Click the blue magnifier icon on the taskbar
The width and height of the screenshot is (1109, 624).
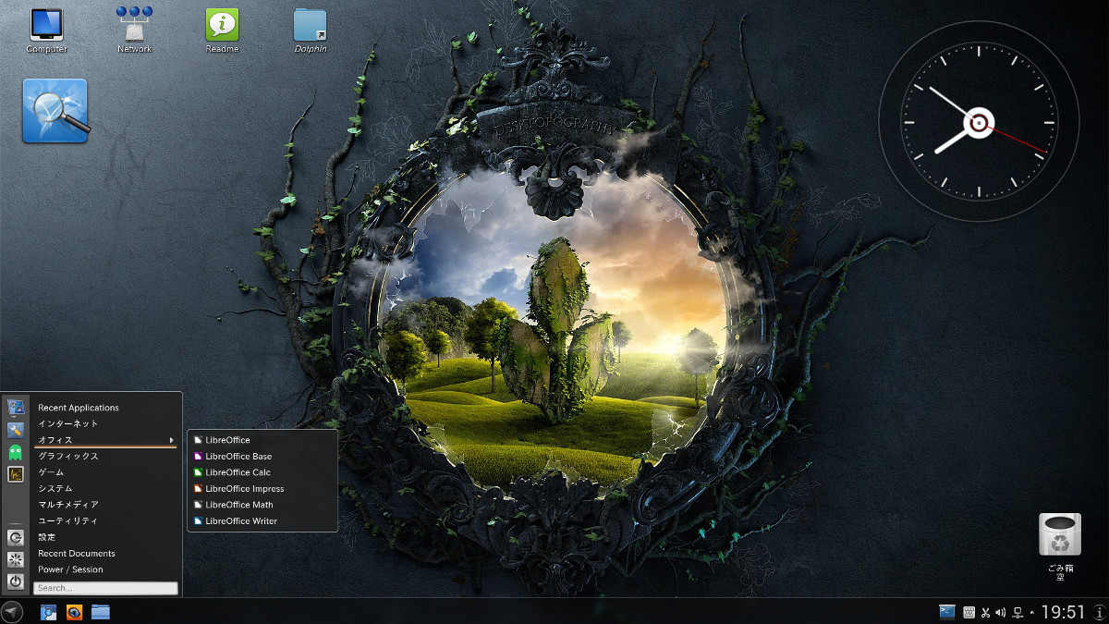[x=49, y=611]
